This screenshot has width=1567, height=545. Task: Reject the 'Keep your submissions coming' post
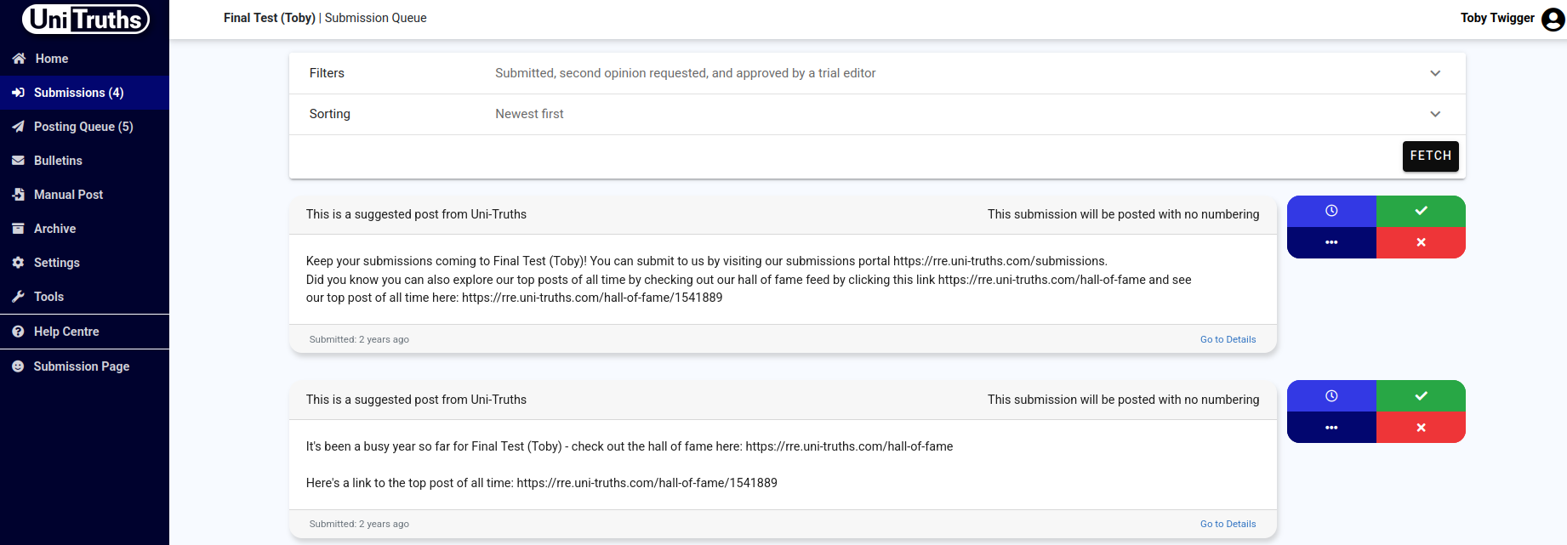click(x=1421, y=242)
